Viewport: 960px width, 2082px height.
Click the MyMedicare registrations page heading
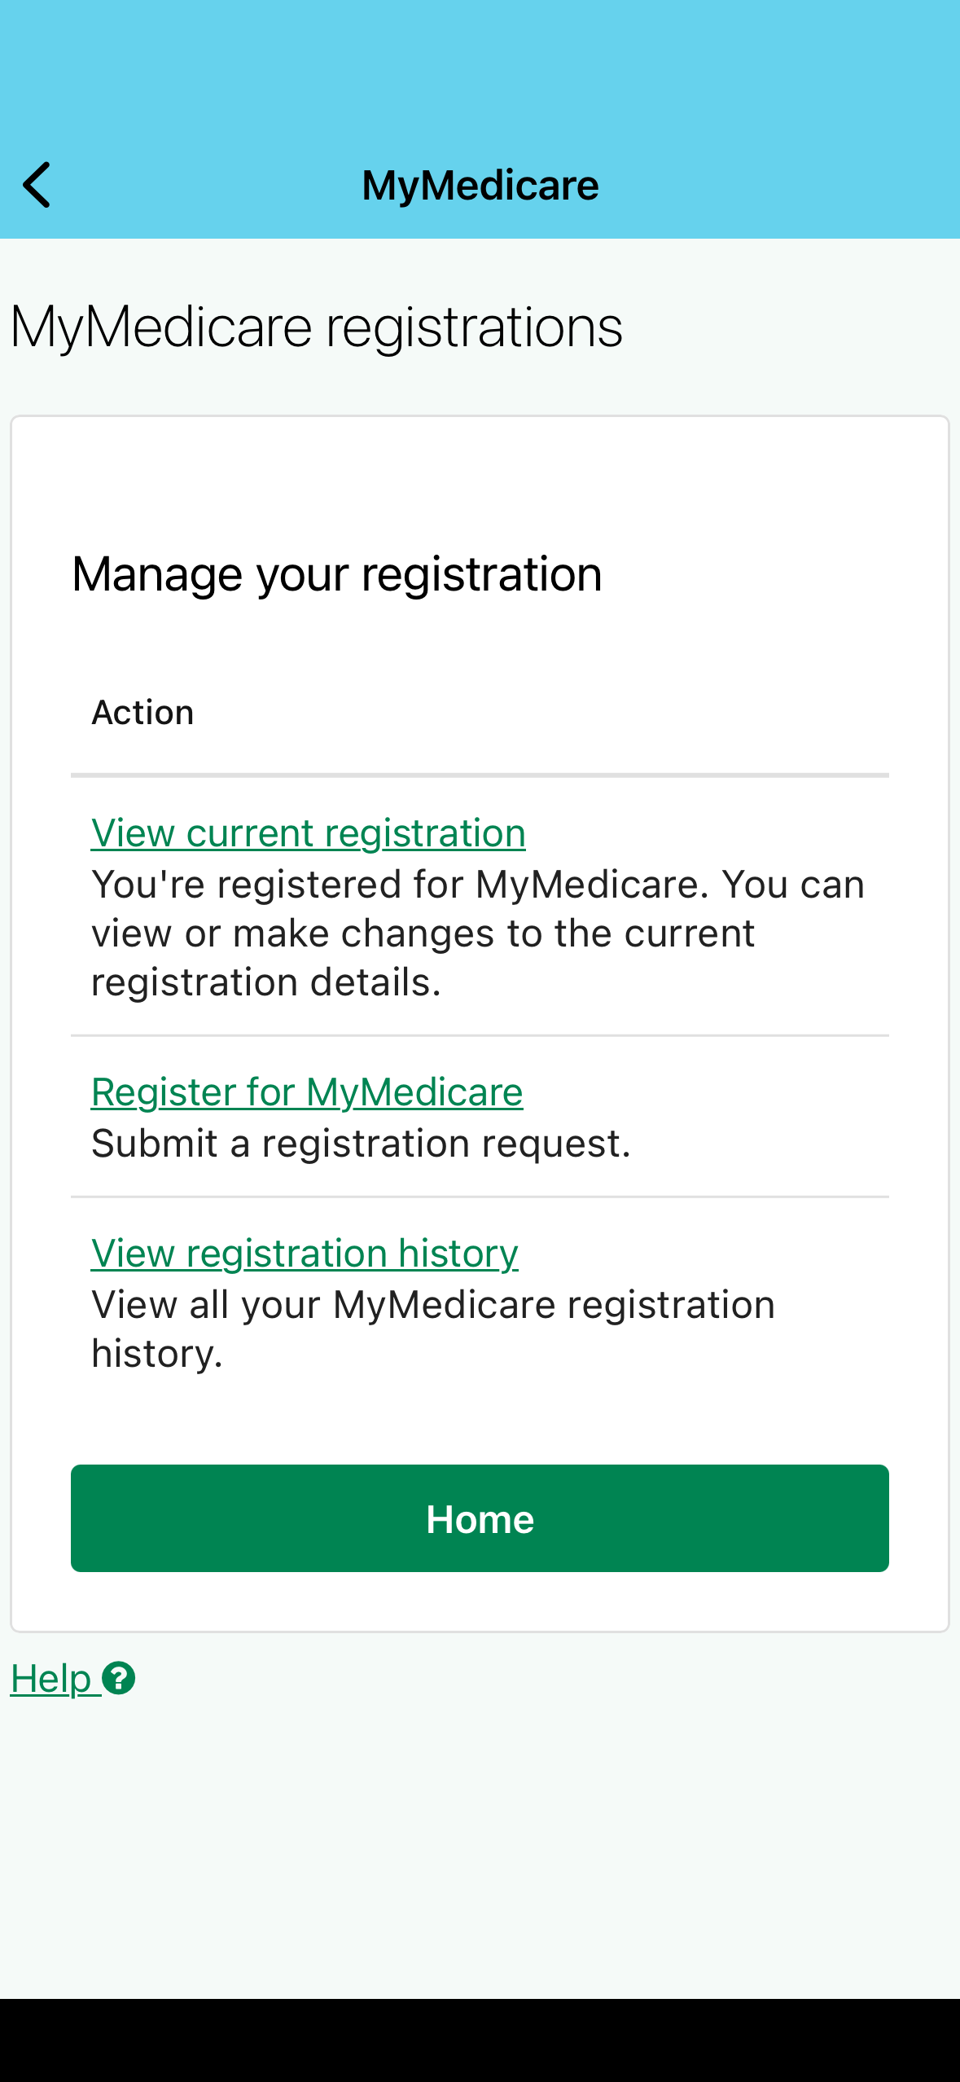tap(316, 327)
